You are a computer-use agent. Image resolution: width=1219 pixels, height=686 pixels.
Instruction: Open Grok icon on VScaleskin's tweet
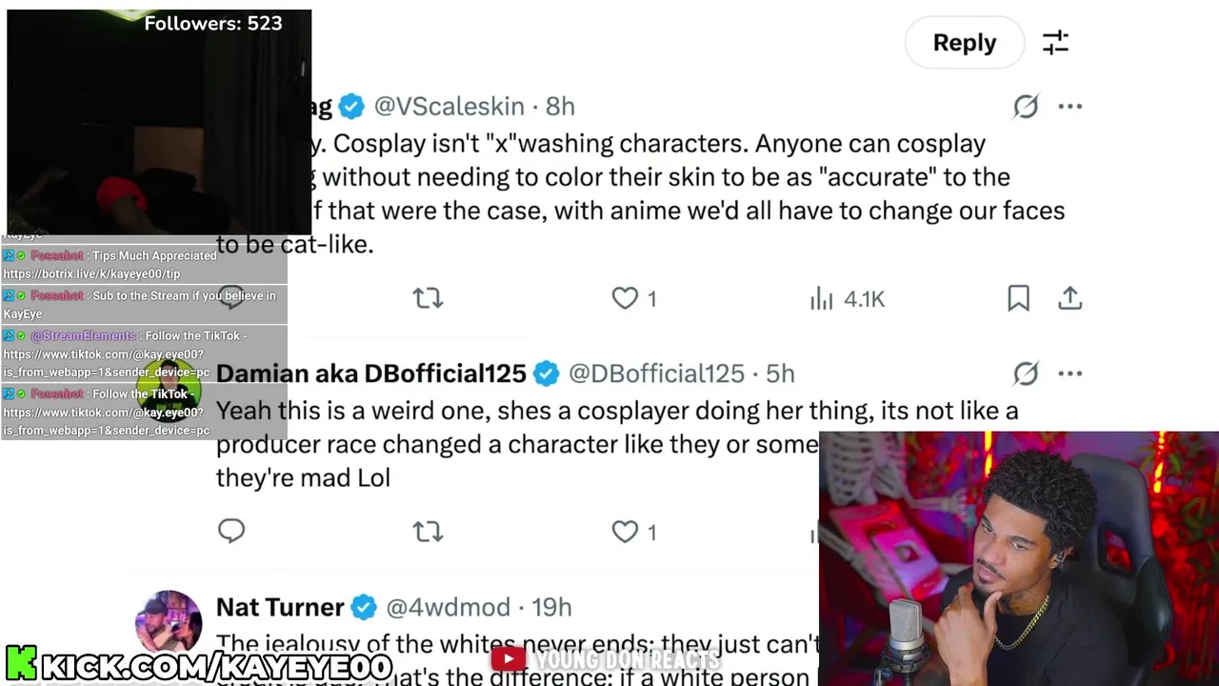click(1026, 107)
